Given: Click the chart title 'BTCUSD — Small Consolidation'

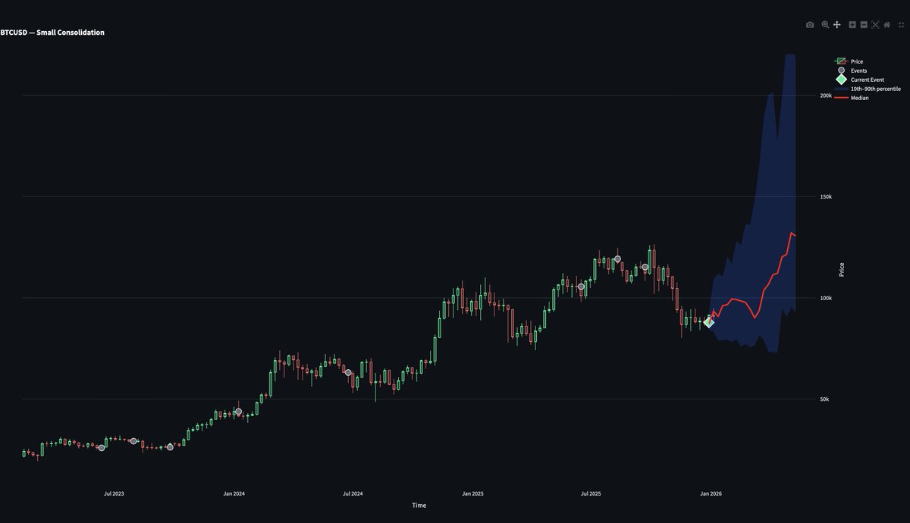Looking at the screenshot, I should 52,33.
